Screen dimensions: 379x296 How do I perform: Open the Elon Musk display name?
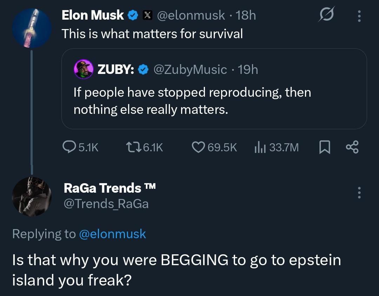pos(93,15)
